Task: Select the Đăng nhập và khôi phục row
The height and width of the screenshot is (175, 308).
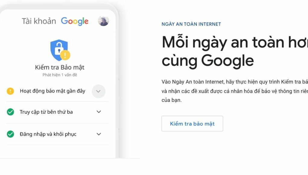Action: coord(57,134)
